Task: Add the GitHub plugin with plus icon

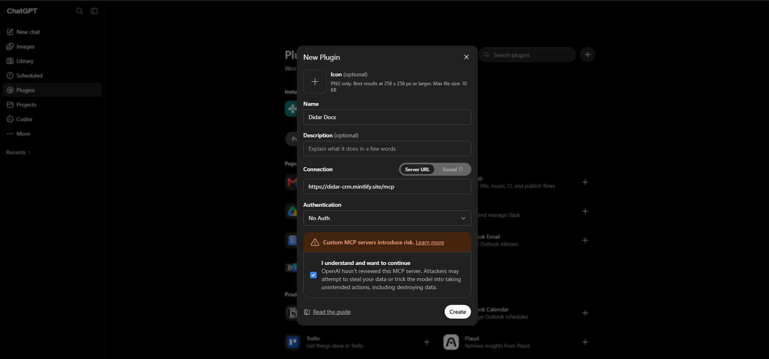Action: point(585,182)
